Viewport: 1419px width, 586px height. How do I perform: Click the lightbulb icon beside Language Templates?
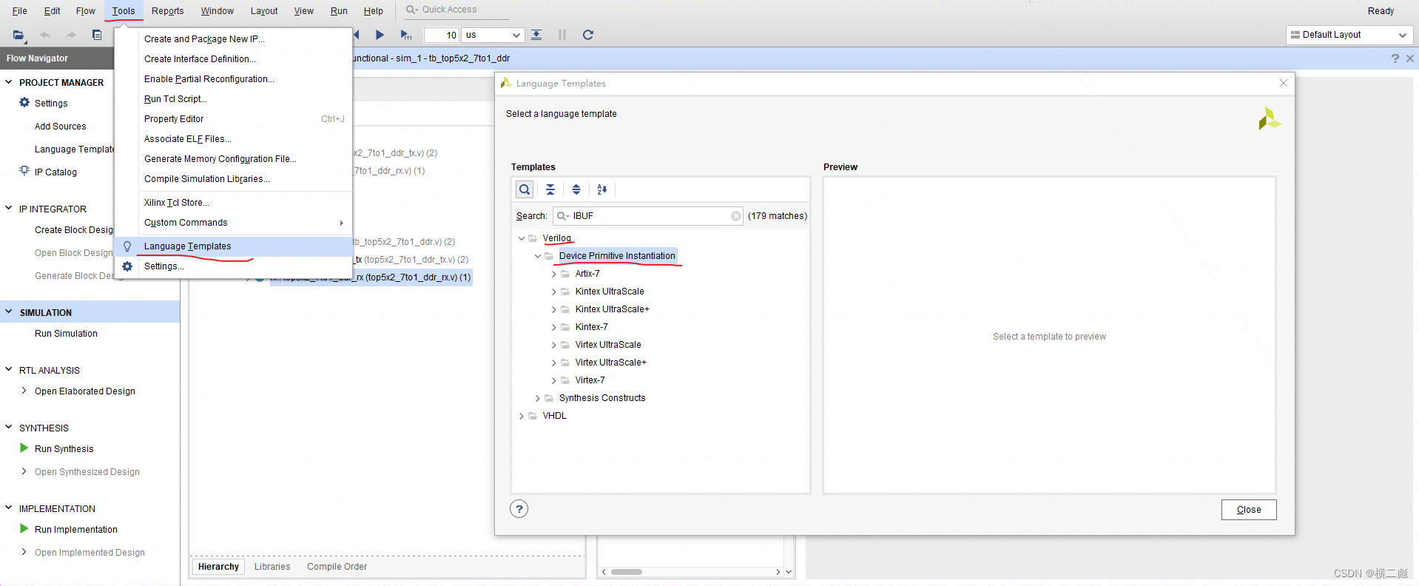coord(127,246)
